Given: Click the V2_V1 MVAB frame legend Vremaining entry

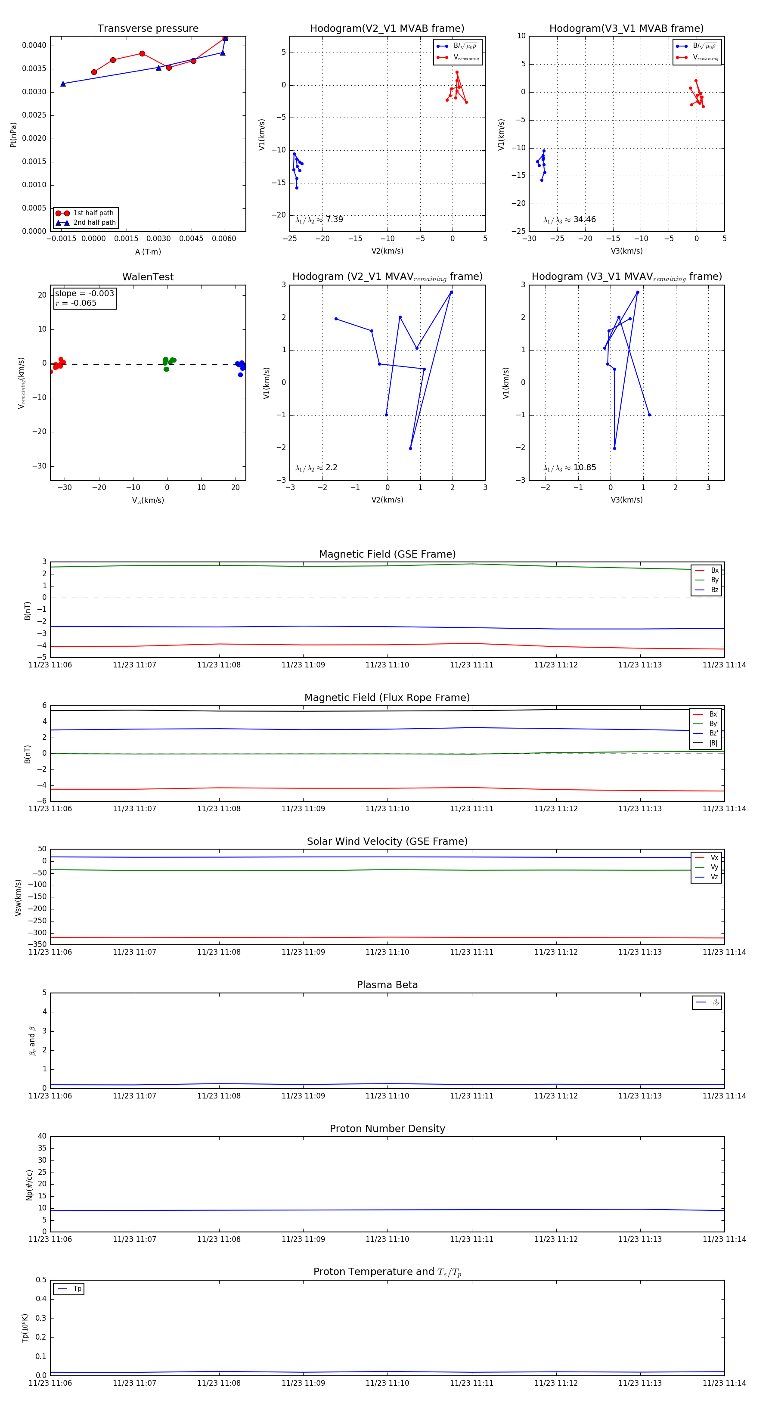Looking at the screenshot, I should pyautogui.click(x=458, y=57).
